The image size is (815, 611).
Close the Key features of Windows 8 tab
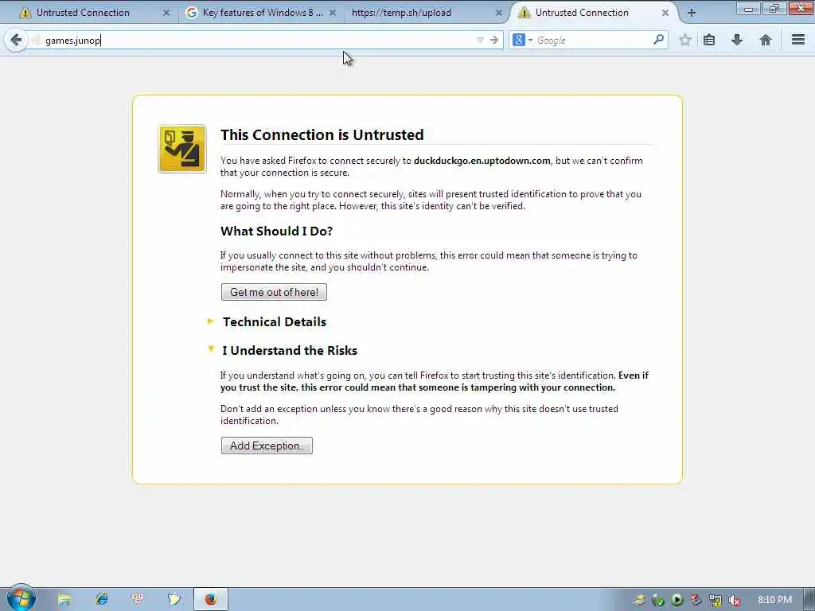click(x=333, y=13)
